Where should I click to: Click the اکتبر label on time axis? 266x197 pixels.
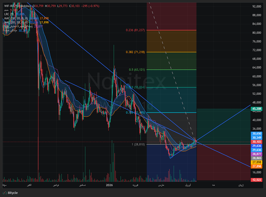pos(29,185)
